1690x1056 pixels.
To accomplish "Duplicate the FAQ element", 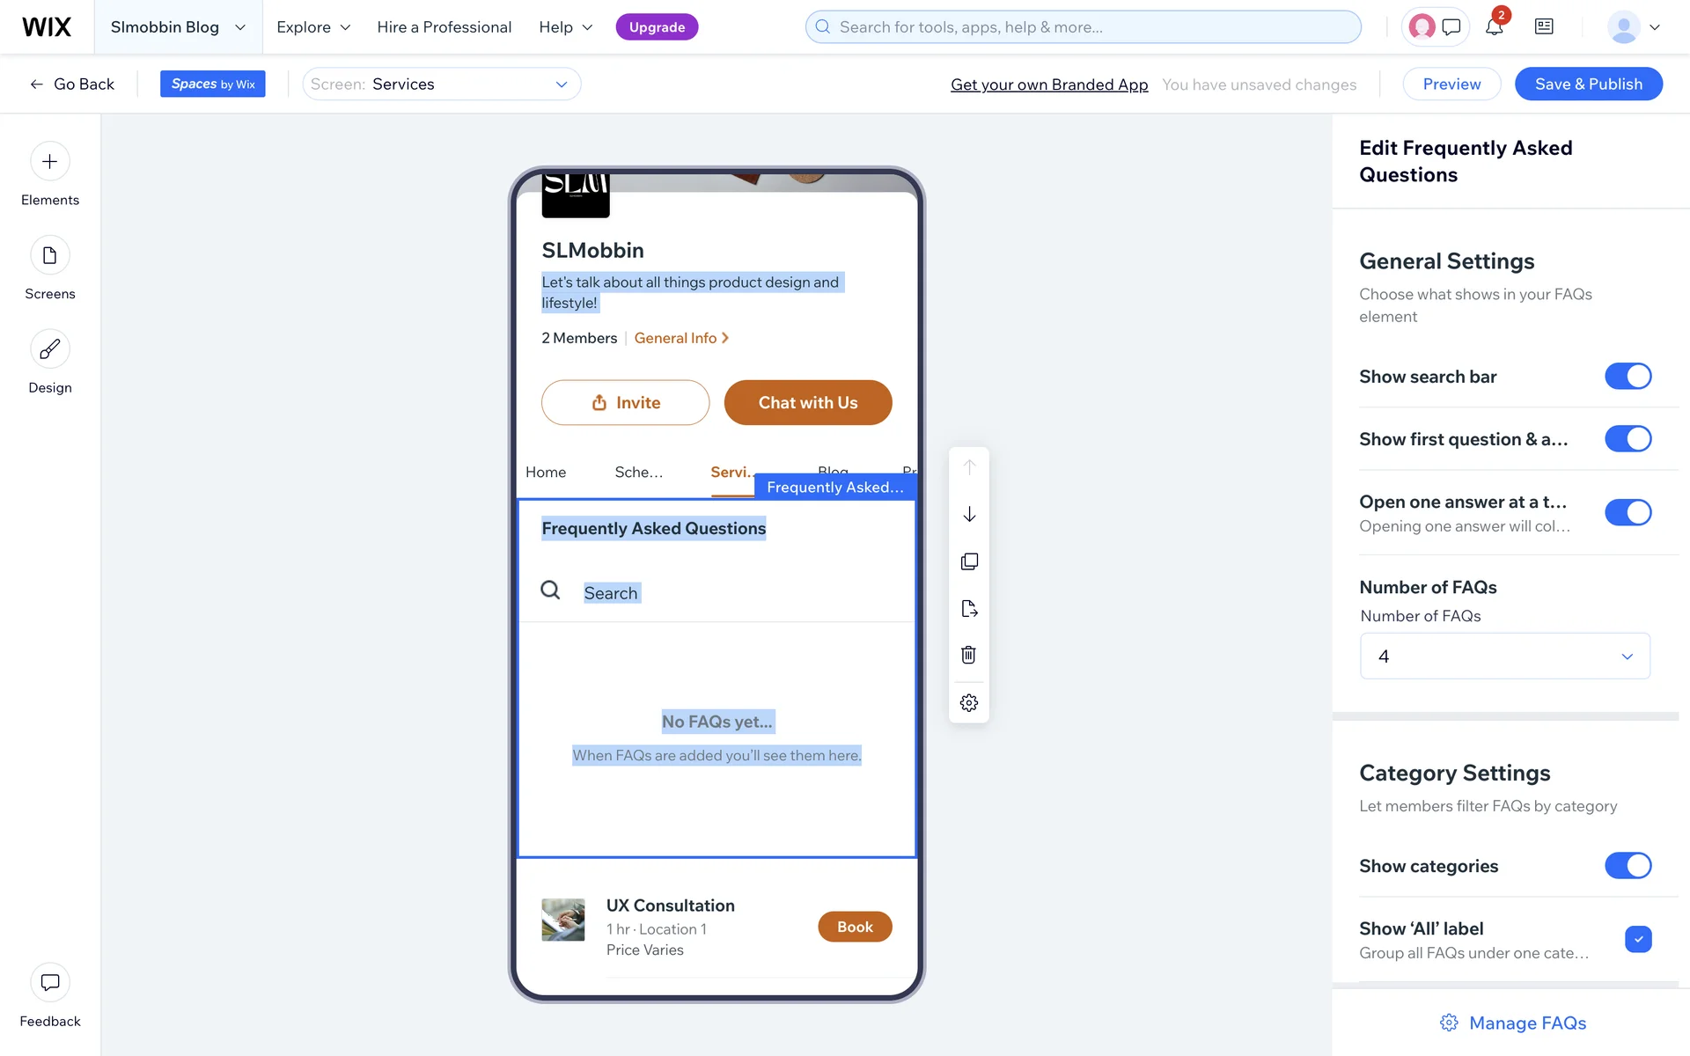I will pyautogui.click(x=969, y=561).
